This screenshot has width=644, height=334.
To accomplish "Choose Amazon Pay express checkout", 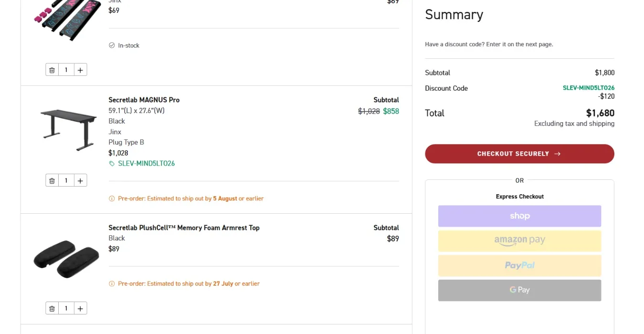I will [519, 241].
